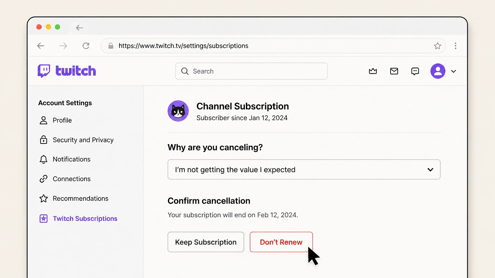Click the dropdown chevron arrow for reasons
The image size is (495, 278).
click(x=430, y=170)
